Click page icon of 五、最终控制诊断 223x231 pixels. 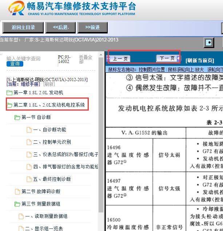pos(29,179)
